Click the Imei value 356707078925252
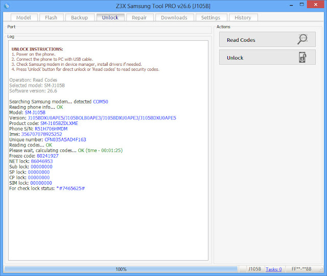The image size is (327, 276). pos(41,134)
